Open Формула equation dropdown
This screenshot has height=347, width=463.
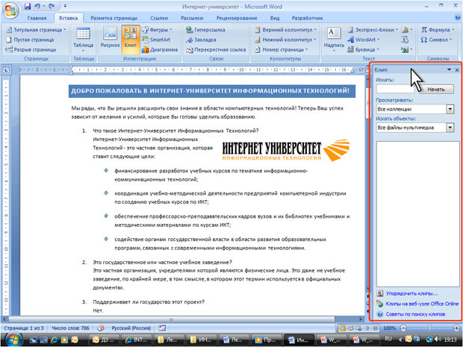[x=438, y=30]
